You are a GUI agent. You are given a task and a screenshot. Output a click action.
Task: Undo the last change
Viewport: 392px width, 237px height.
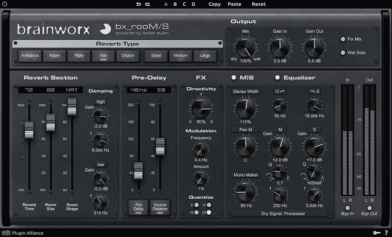click(x=139, y=4)
